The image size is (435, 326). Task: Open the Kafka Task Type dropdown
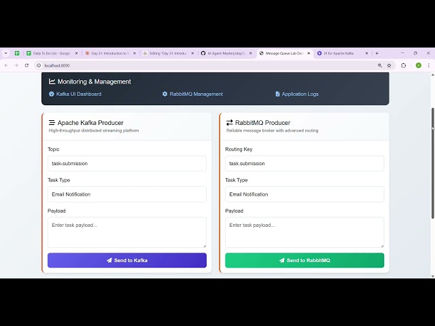[x=127, y=194]
